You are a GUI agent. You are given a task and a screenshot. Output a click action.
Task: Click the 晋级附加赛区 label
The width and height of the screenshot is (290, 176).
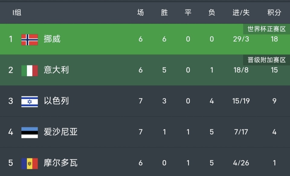(266, 60)
